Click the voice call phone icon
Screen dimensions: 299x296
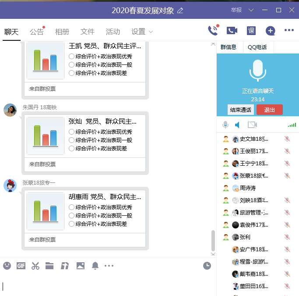[x=213, y=31]
